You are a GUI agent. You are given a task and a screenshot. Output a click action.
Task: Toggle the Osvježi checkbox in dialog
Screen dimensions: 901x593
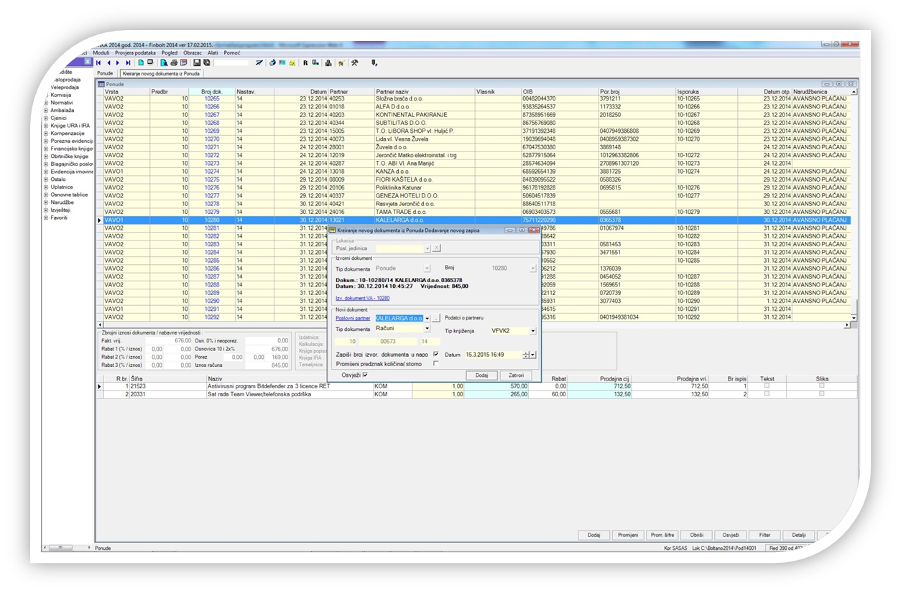tap(365, 375)
